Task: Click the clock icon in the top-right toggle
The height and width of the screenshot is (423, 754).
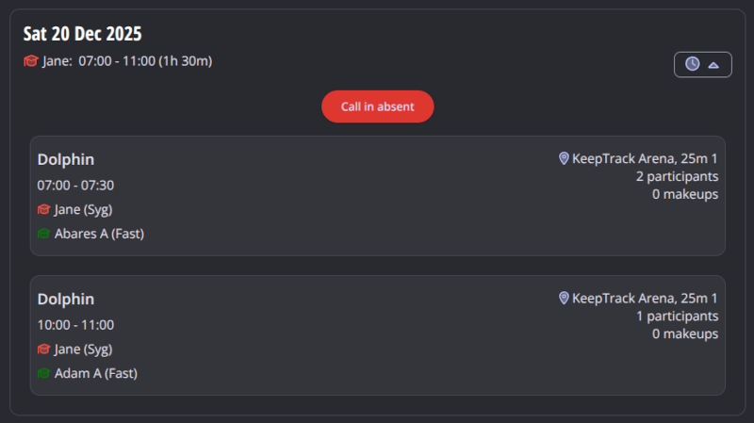Action: (x=692, y=64)
